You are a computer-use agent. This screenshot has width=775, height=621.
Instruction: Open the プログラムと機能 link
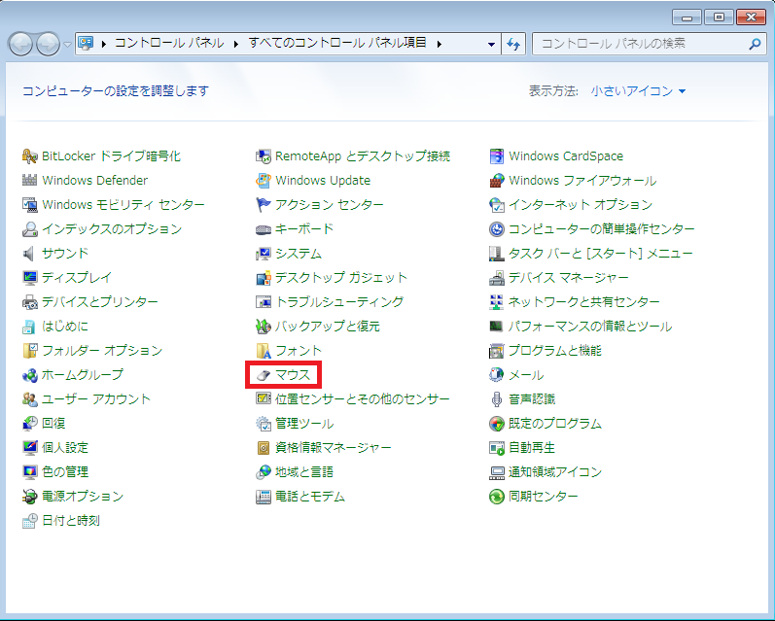[554, 351]
